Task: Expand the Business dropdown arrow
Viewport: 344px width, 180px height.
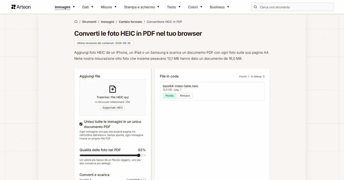Action: click(228, 7)
